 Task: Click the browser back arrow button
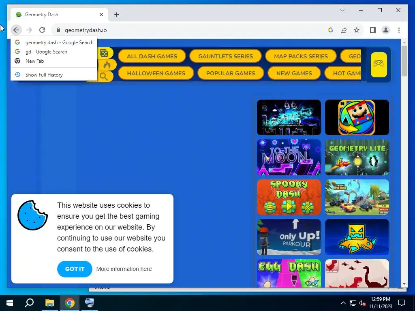coord(16,30)
